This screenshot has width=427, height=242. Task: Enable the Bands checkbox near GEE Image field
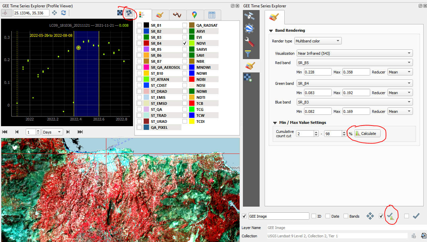coord(345,216)
